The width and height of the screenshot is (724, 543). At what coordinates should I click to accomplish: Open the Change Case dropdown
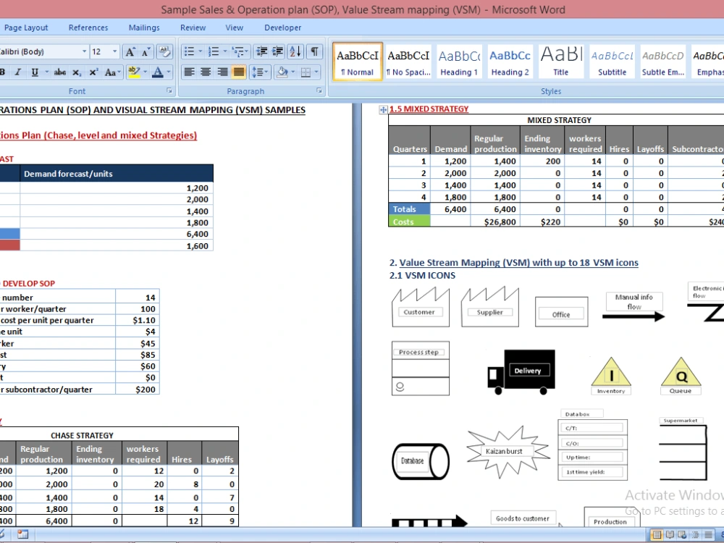[x=112, y=72]
